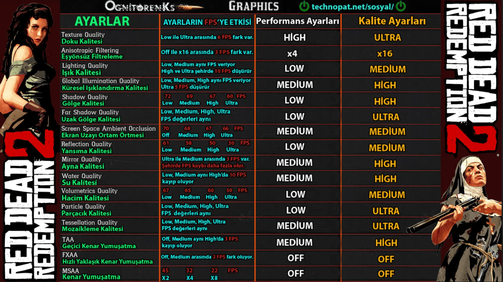
Task: Click the "Low ile Ultra arasında 6 FPS" note
Action: [x=207, y=37]
